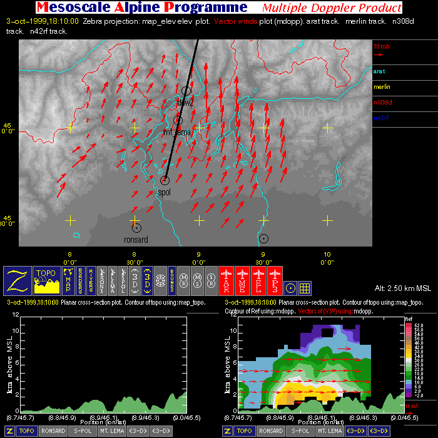The image size is (438, 438).
Task: Toggle the MAP overlay icon
Action: click(68, 280)
